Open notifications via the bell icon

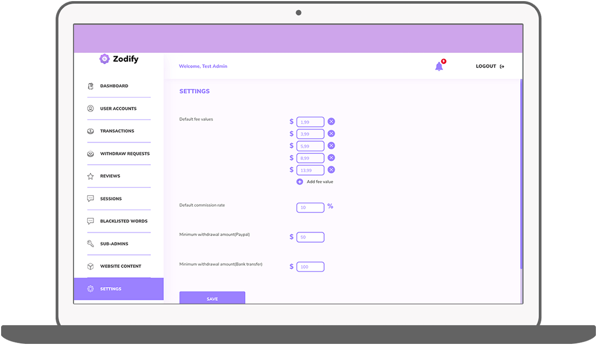439,67
